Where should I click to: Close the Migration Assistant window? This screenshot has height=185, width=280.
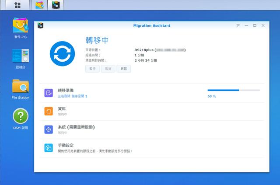[263, 25]
